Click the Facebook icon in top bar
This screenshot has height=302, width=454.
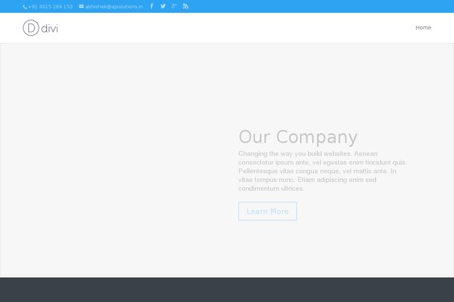point(151,6)
